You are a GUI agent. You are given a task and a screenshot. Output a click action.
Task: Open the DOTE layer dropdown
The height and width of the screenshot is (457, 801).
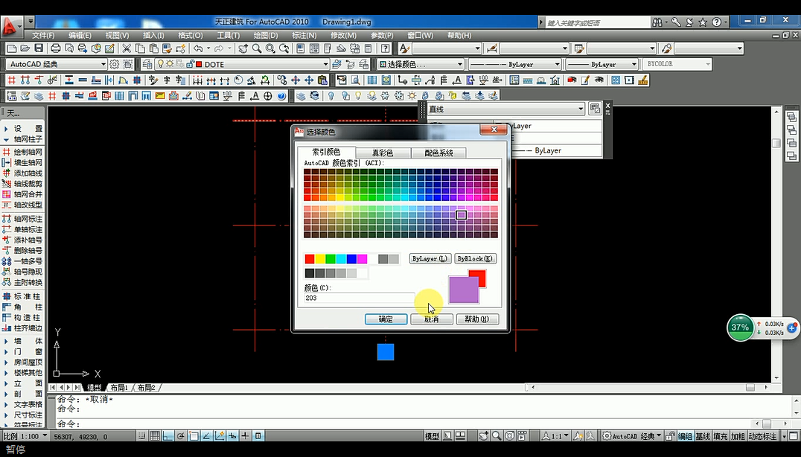(x=325, y=65)
